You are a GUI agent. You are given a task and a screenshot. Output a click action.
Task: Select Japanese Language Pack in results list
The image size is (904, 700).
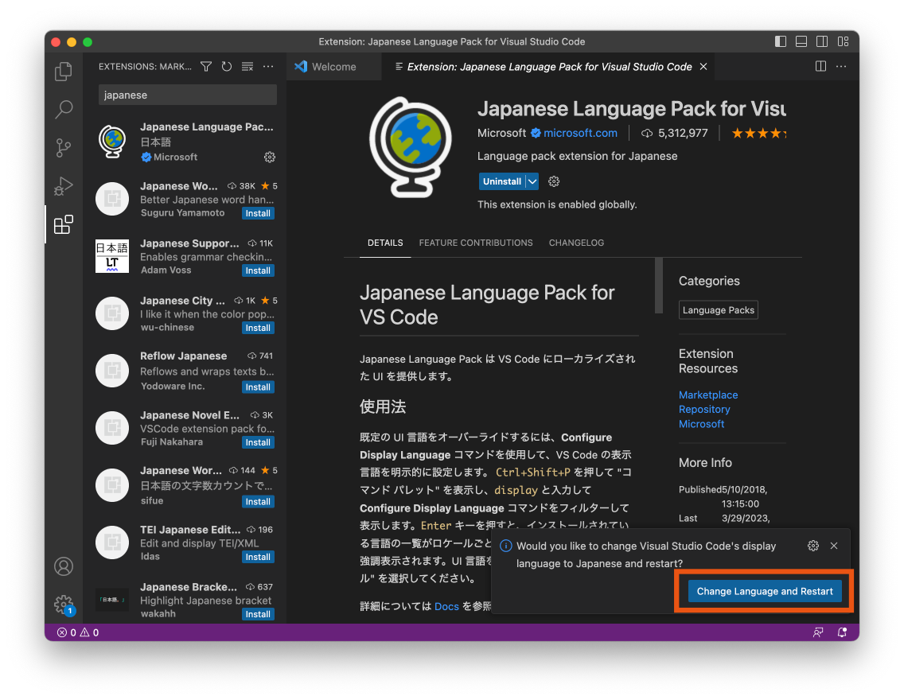pos(185,142)
